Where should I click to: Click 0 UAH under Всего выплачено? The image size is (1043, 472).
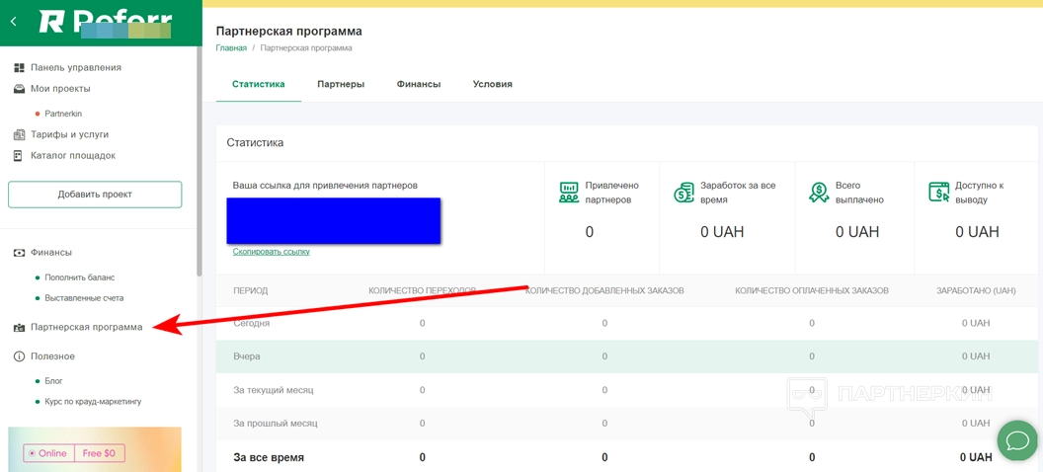coord(856,232)
